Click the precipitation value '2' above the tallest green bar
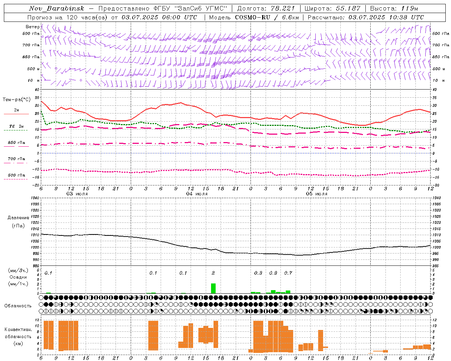Viewport: 451px width, 361px height. coord(213,273)
